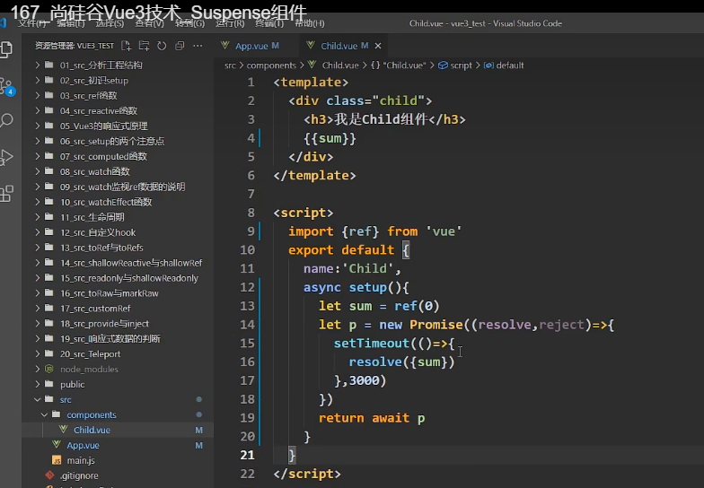Collapse all folders in explorer
The height and width of the screenshot is (488, 704).
(180, 46)
